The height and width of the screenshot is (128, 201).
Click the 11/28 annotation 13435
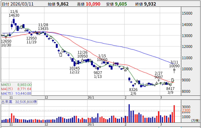(43, 29)
